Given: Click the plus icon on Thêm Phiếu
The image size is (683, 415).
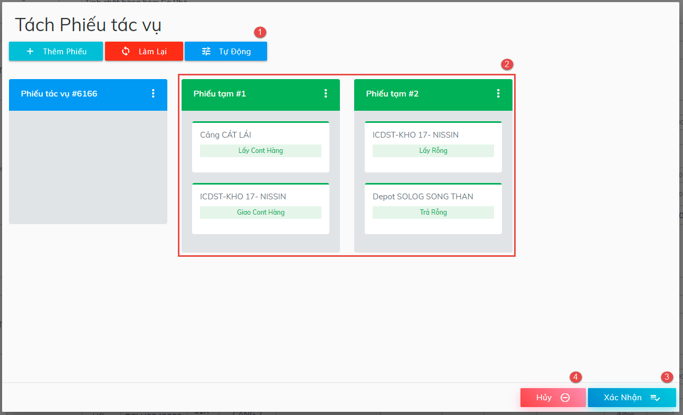Looking at the screenshot, I should click(30, 51).
